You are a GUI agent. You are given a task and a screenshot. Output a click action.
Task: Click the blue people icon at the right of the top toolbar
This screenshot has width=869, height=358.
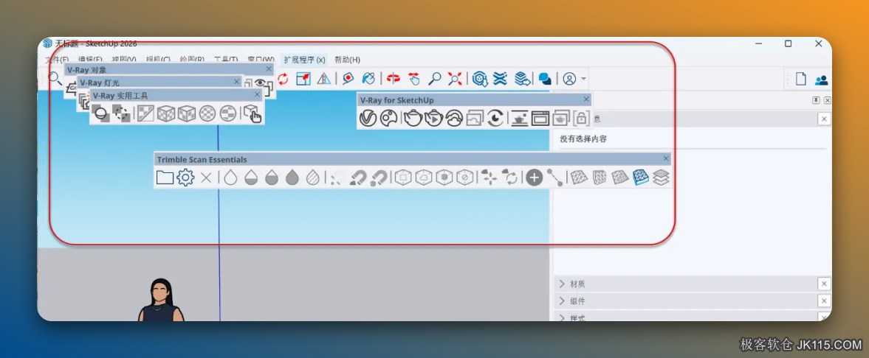pyautogui.click(x=821, y=80)
